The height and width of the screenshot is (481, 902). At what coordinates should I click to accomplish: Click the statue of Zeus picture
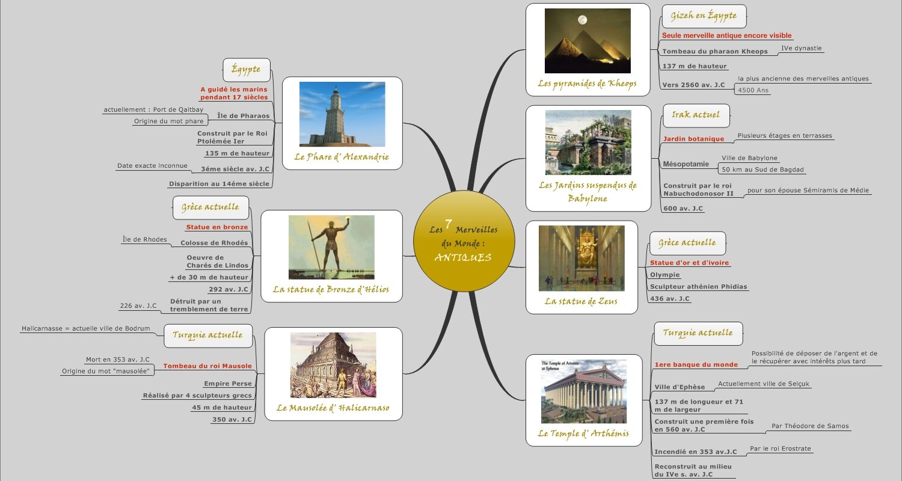(581, 258)
